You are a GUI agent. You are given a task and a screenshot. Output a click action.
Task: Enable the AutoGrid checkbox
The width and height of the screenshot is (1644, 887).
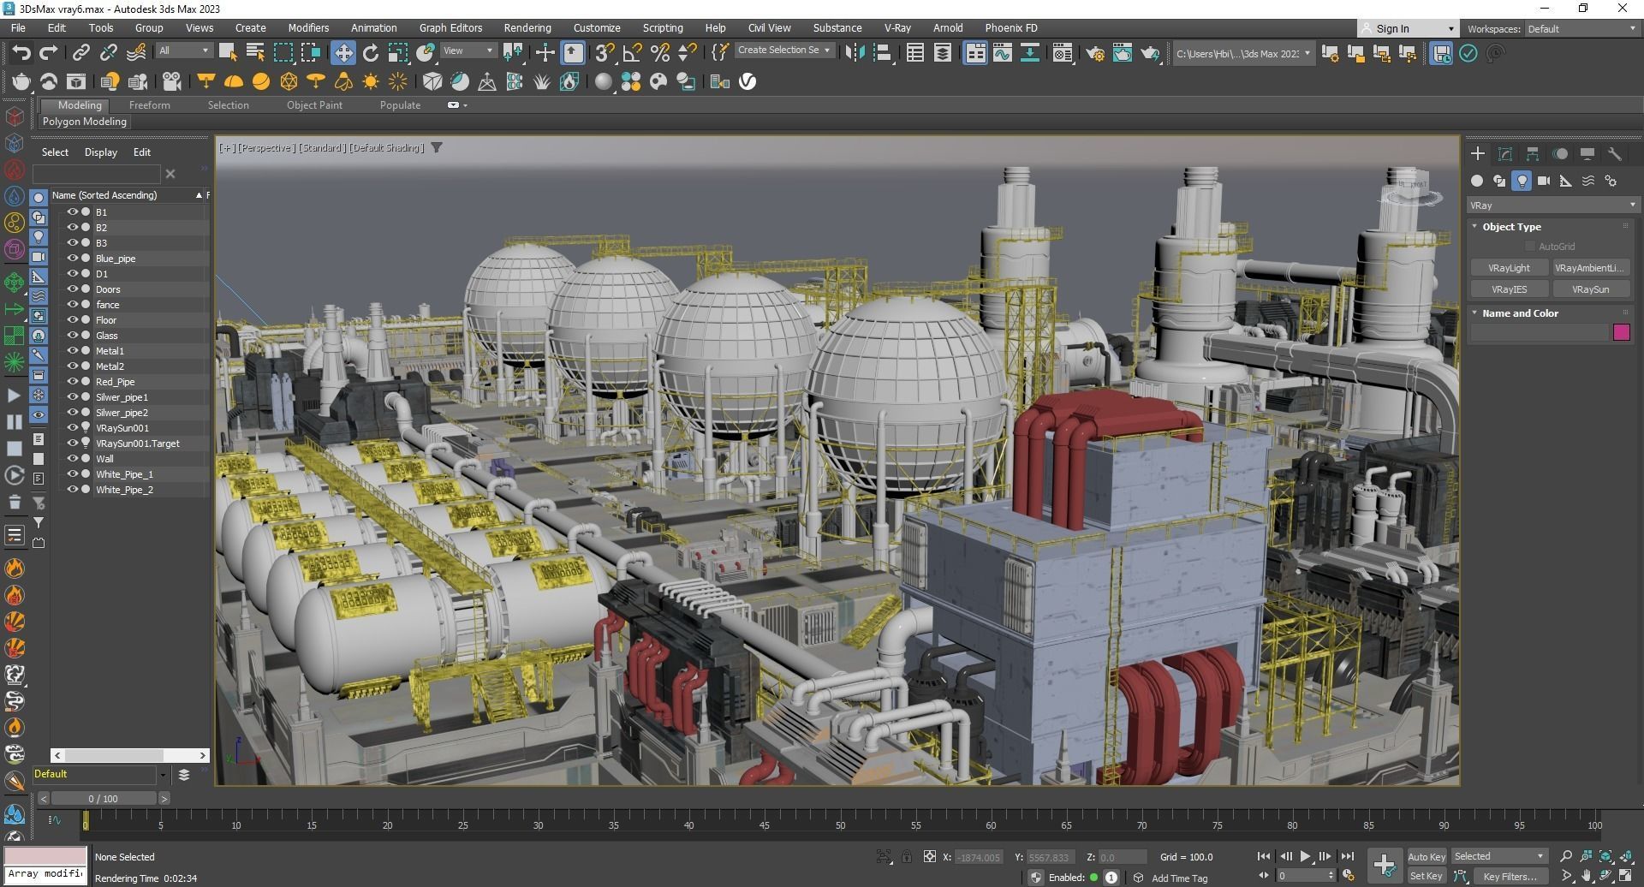[x=1530, y=247]
